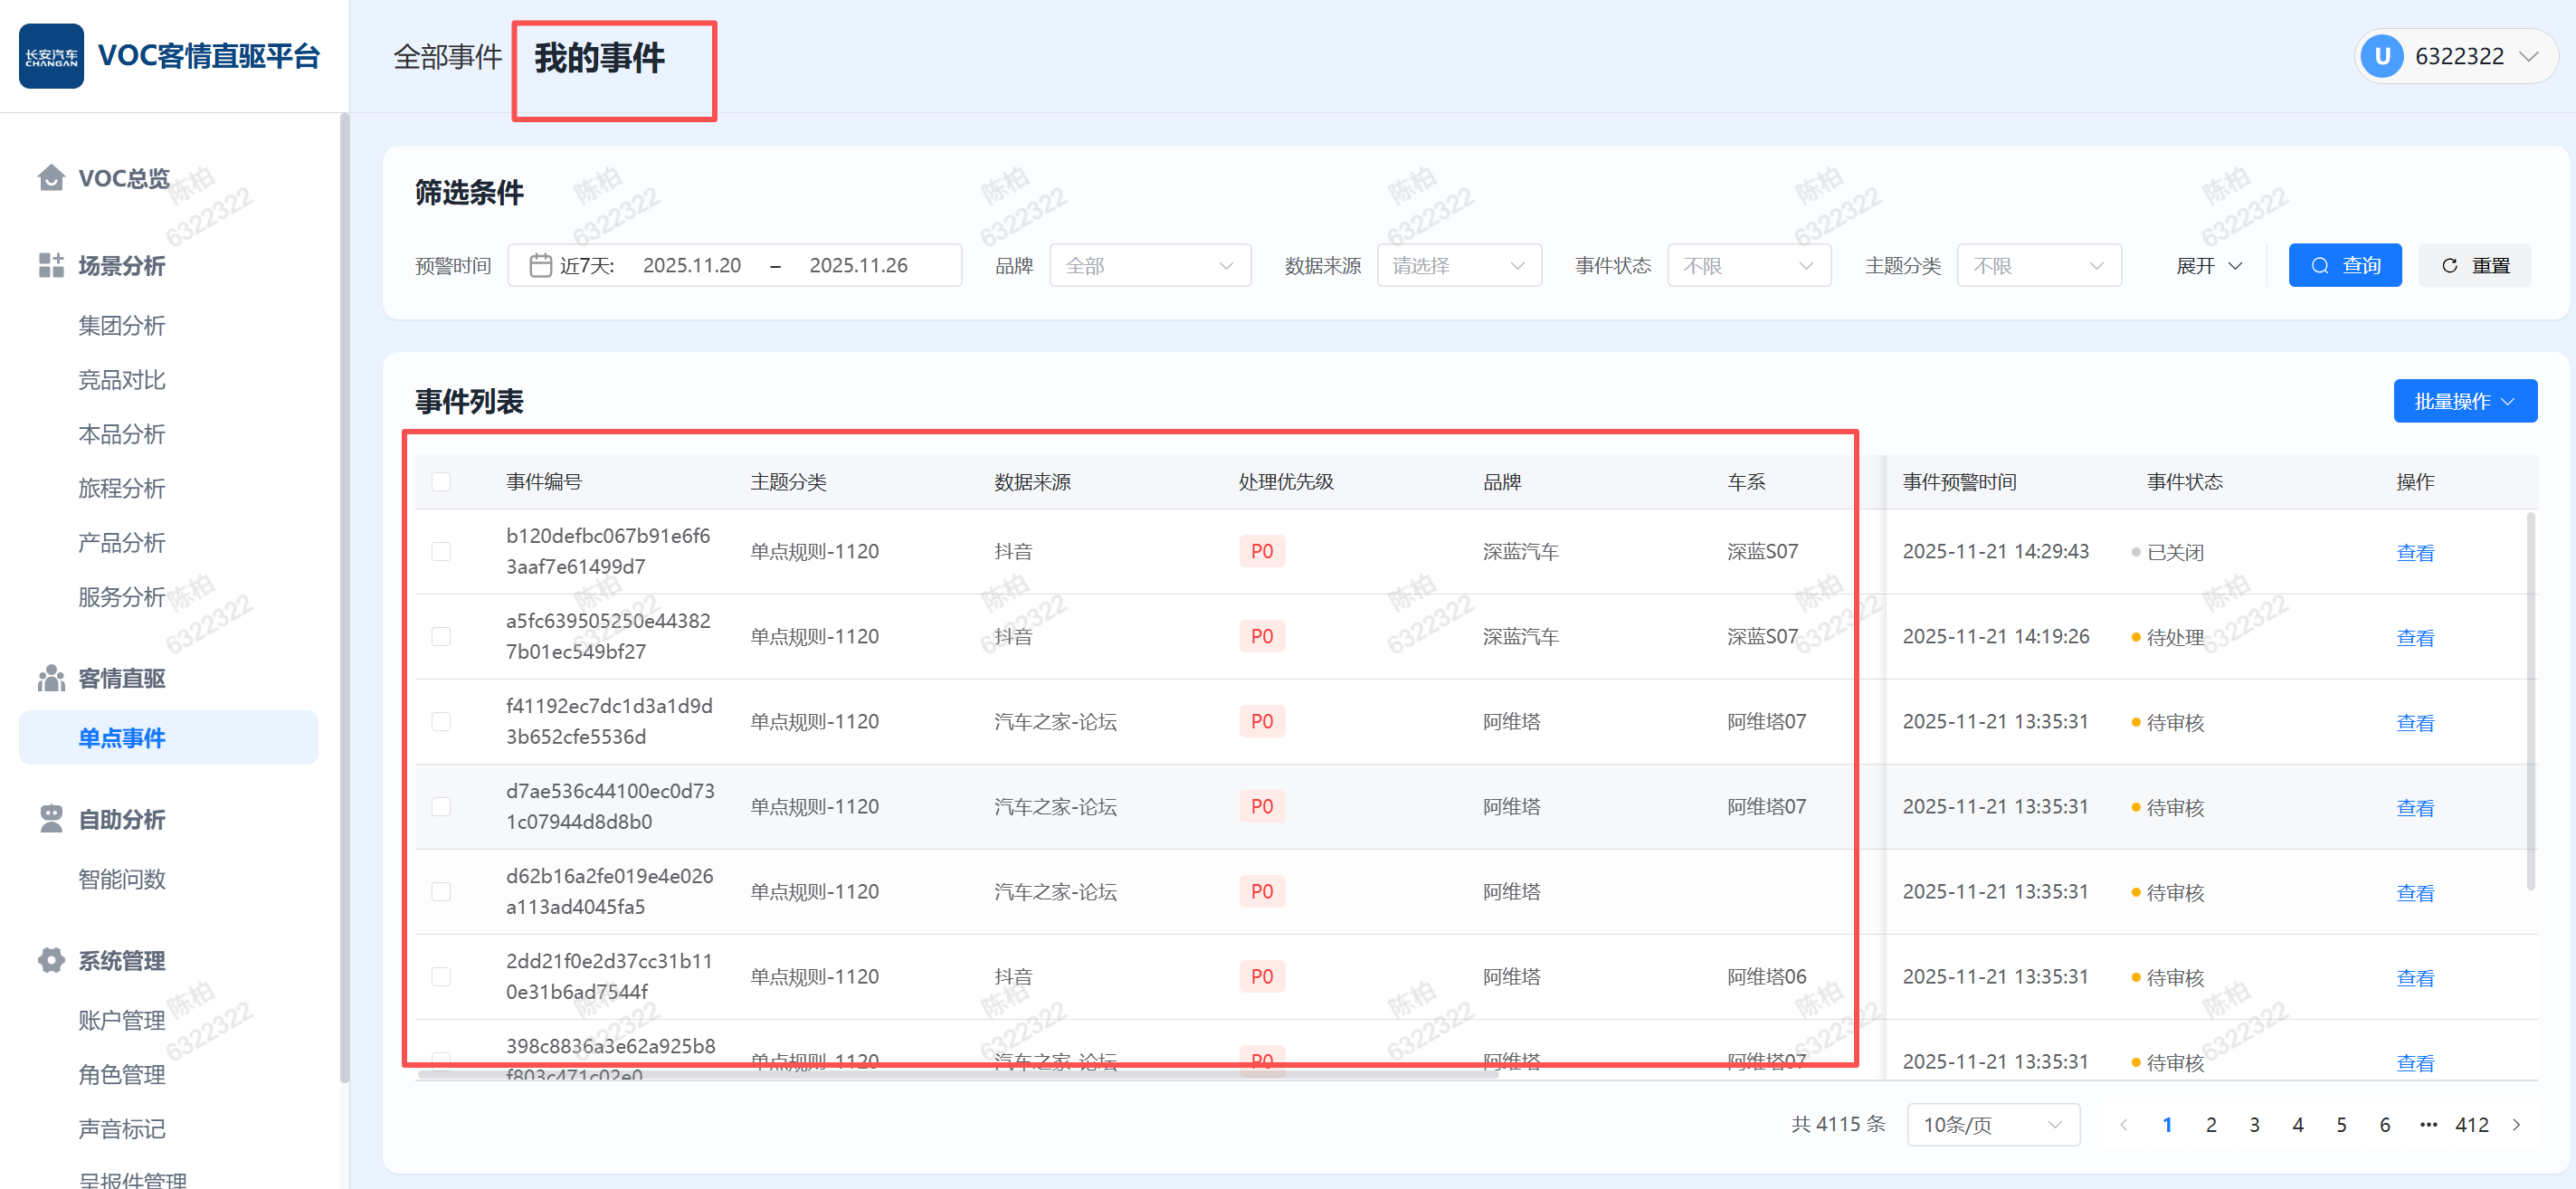Open the 品牌 dropdown
The height and width of the screenshot is (1189, 2576).
click(1149, 265)
